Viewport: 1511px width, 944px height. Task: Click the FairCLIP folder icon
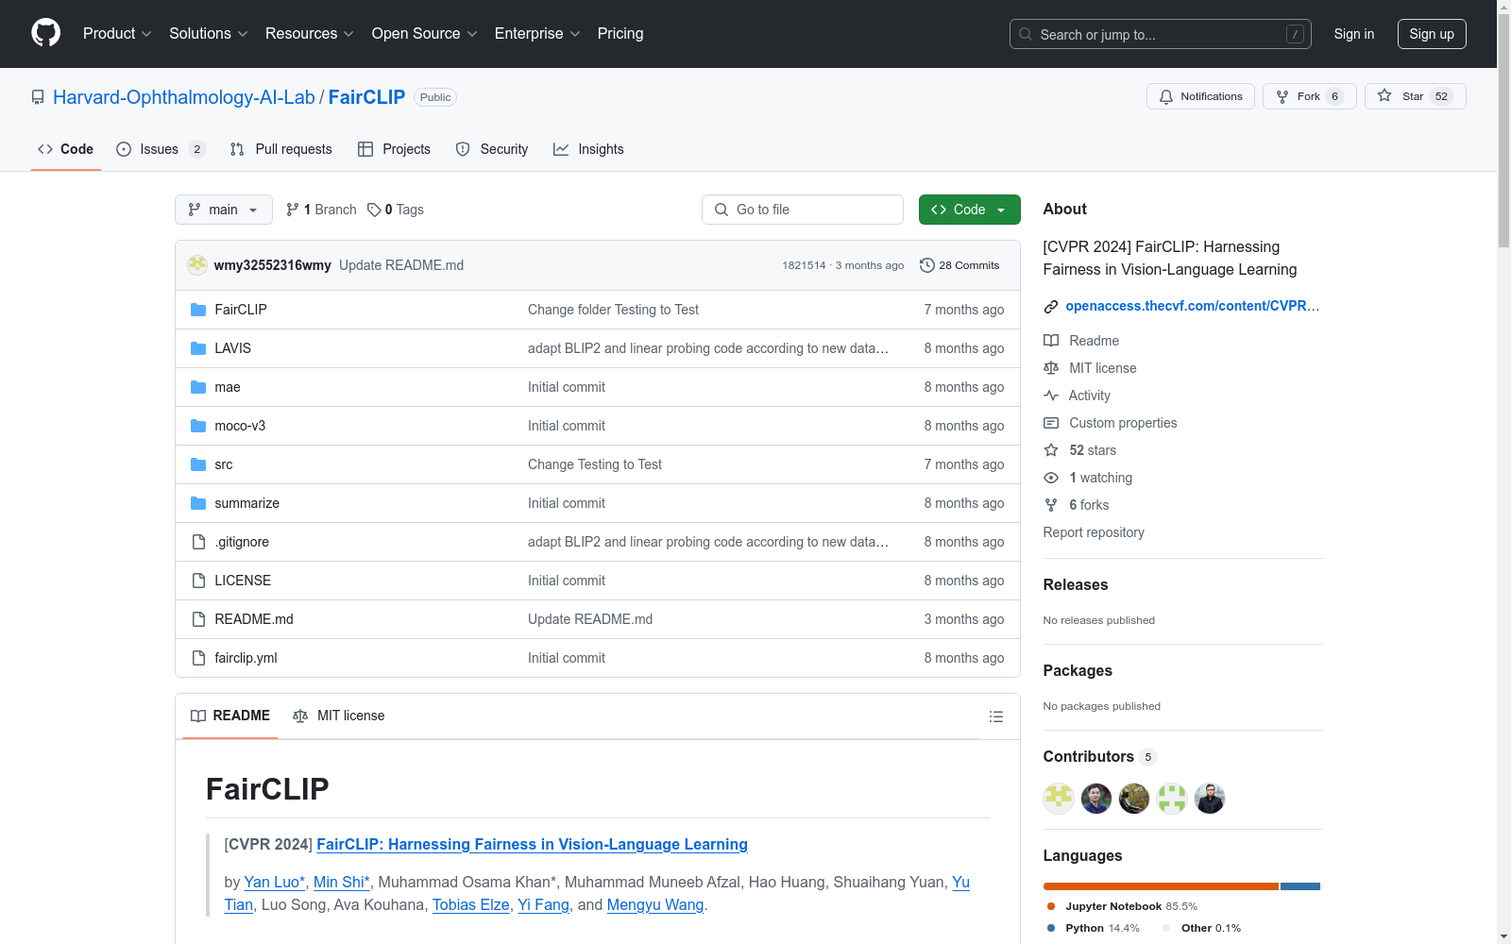198,310
